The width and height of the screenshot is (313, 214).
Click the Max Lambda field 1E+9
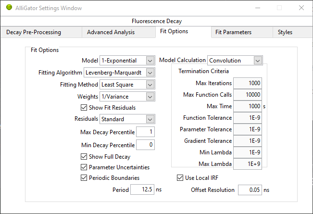pyautogui.click(x=248, y=164)
